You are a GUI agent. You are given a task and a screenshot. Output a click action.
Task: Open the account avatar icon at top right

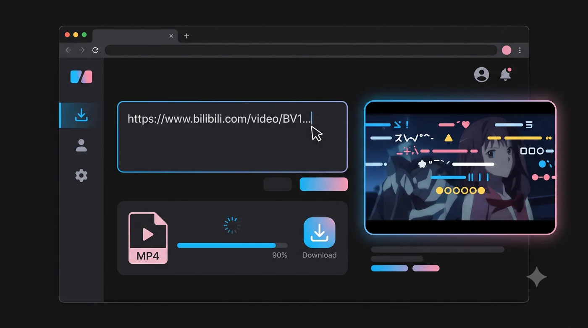click(x=481, y=75)
